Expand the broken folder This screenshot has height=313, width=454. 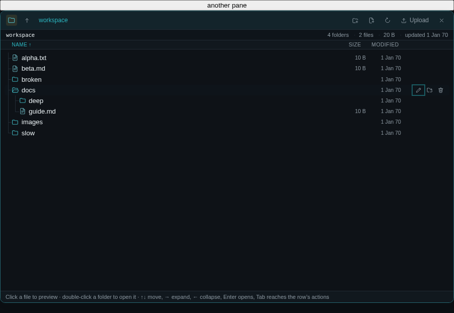(227, 79)
